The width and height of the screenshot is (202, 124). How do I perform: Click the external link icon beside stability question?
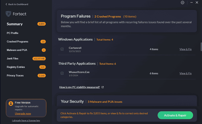pyautogui.click(x=102, y=87)
